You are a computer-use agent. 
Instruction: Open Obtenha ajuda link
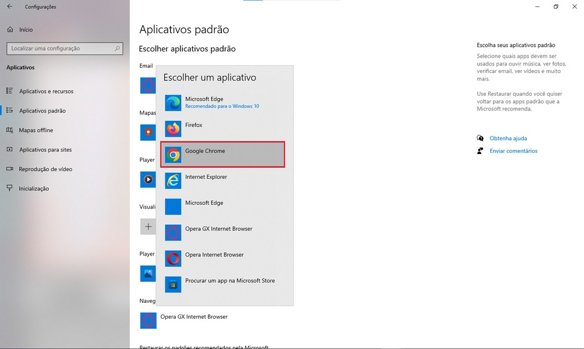coord(508,138)
